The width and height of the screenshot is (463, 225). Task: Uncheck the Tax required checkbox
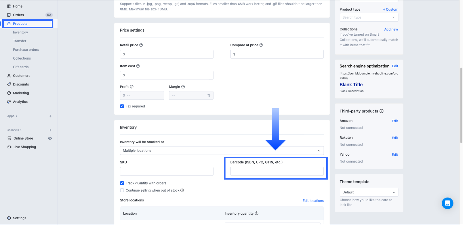click(x=122, y=106)
